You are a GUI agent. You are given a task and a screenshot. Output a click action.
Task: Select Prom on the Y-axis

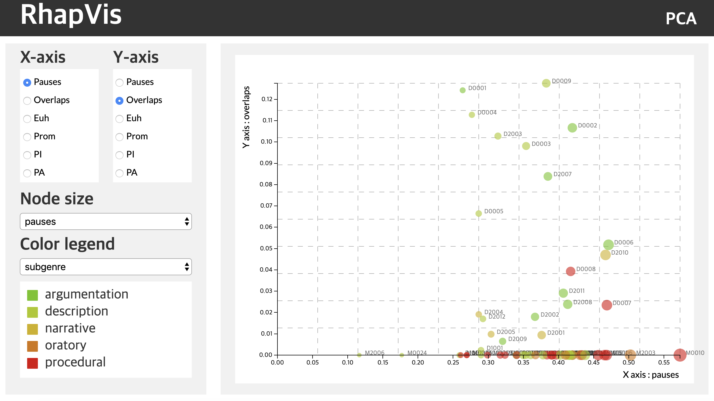coord(119,137)
